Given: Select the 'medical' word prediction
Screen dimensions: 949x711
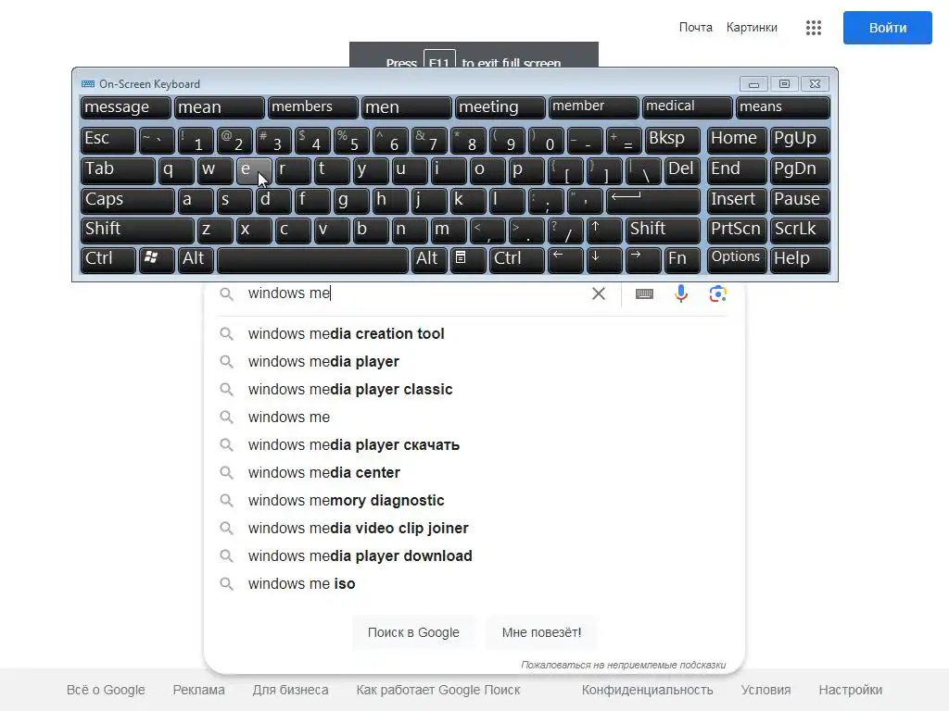Looking at the screenshot, I should pyautogui.click(x=687, y=107).
